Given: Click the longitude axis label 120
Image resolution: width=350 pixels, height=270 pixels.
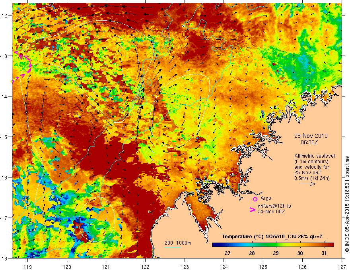Looking at the screenshot, I should tap(67, 267).
